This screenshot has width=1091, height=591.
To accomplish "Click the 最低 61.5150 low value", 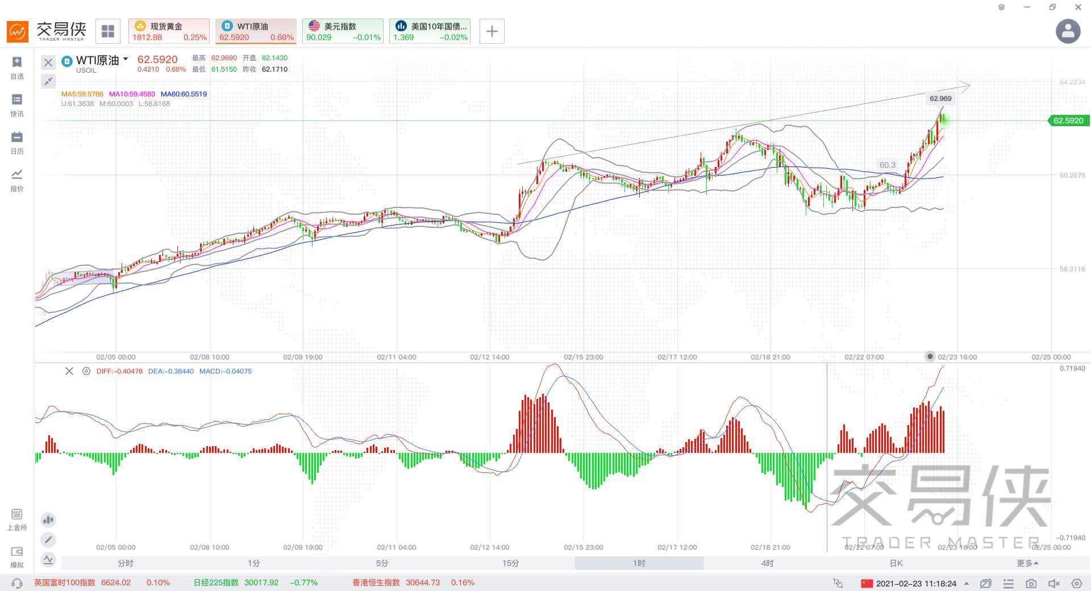I will coord(214,69).
